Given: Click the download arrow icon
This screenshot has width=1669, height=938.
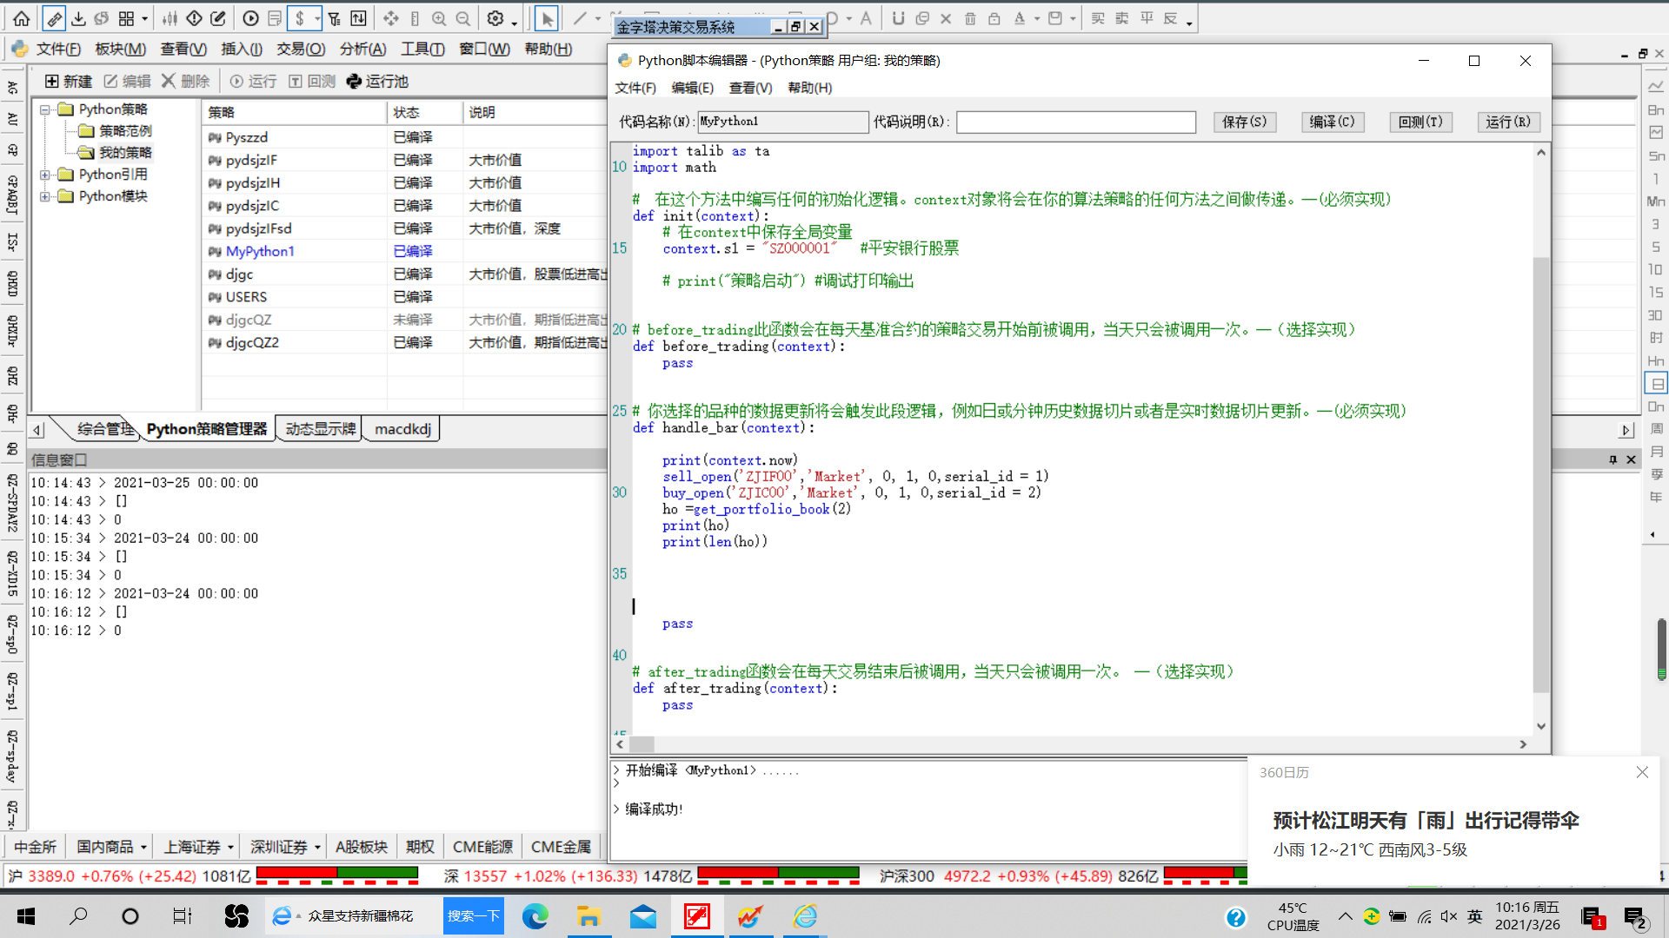Looking at the screenshot, I should click(x=78, y=18).
